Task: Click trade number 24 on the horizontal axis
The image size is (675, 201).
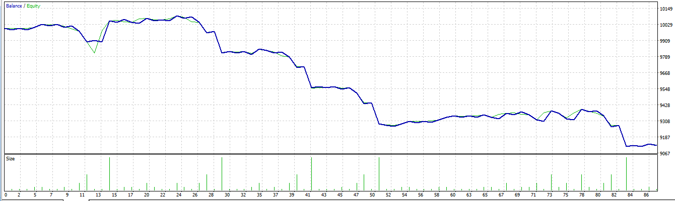Action: pos(179,194)
